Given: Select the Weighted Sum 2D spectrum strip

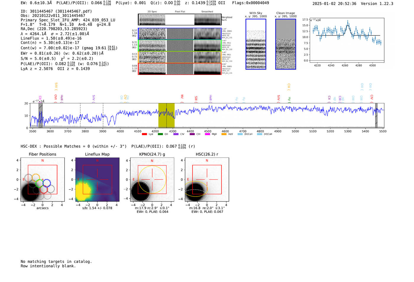Looking at the screenshot, I should point(179,20).
